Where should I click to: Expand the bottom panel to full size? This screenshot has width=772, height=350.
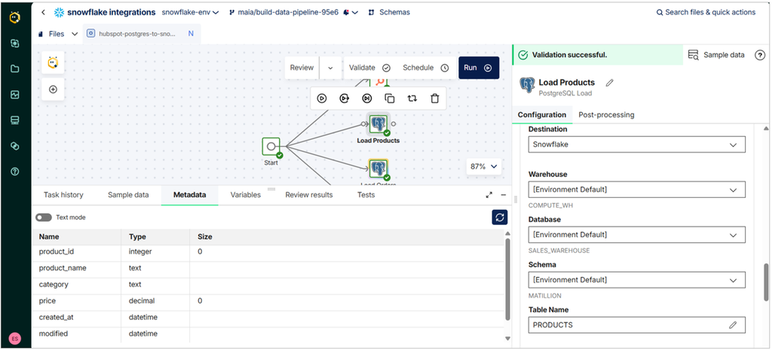coord(489,195)
